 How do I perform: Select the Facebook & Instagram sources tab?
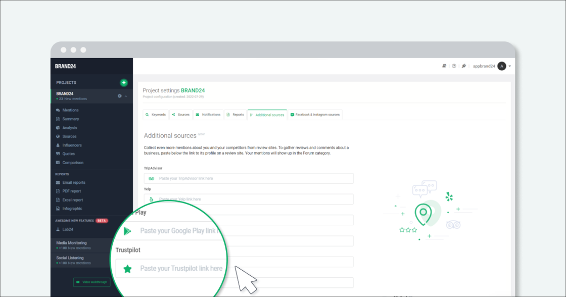coord(315,115)
